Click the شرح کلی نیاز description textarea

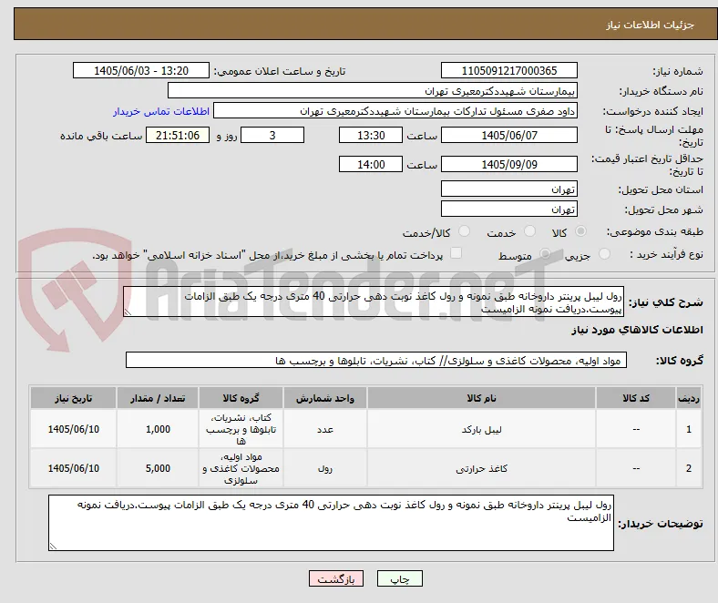[374, 301]
